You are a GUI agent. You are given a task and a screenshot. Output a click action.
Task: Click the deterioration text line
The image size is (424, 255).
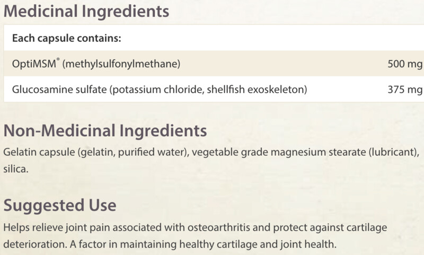tap(170, 244)
